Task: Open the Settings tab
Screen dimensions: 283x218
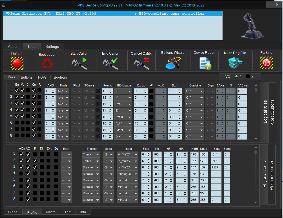Action: [x=52, y=46]
